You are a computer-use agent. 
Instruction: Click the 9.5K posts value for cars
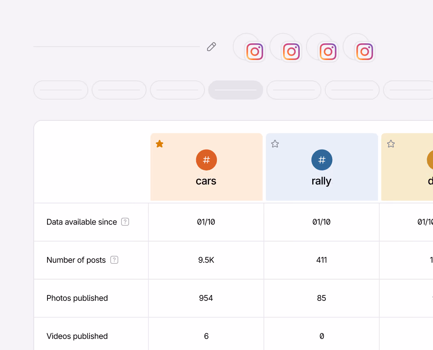click(x=206, y=260)
